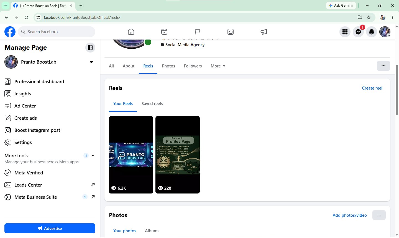399x238 pixels.
Task: Click the vertical page scrollbar thumb
Action: click(x=397, y=90)
